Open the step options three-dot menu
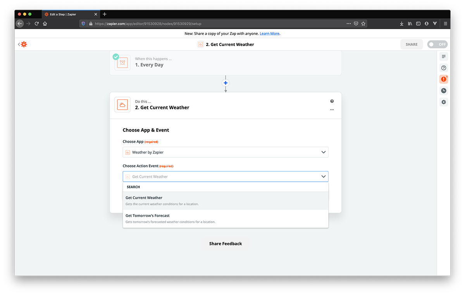This screenshot has height=295, width=465. (332, 110)
